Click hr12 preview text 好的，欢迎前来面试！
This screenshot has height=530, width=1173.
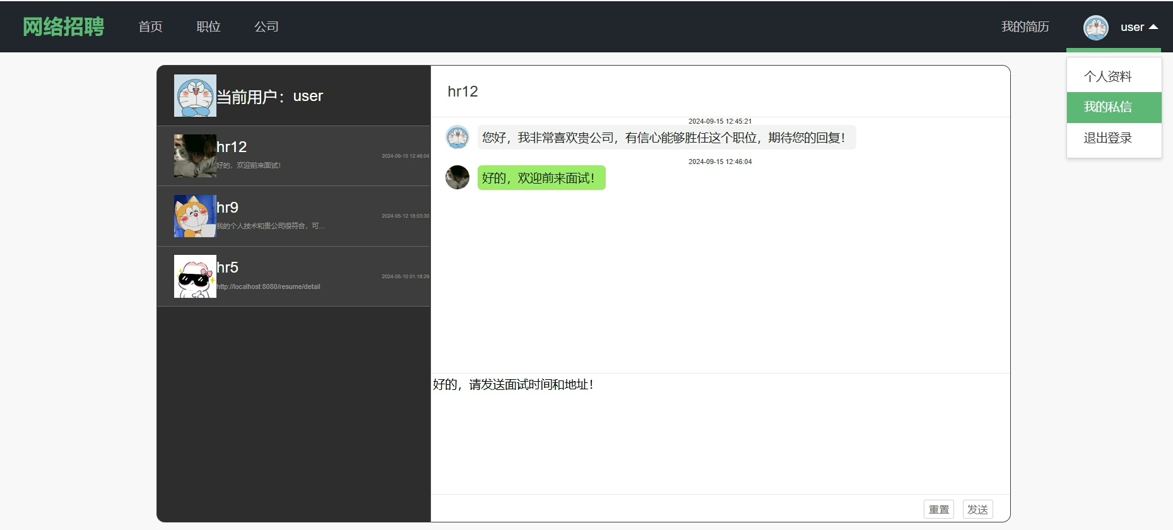pos(249,165)
